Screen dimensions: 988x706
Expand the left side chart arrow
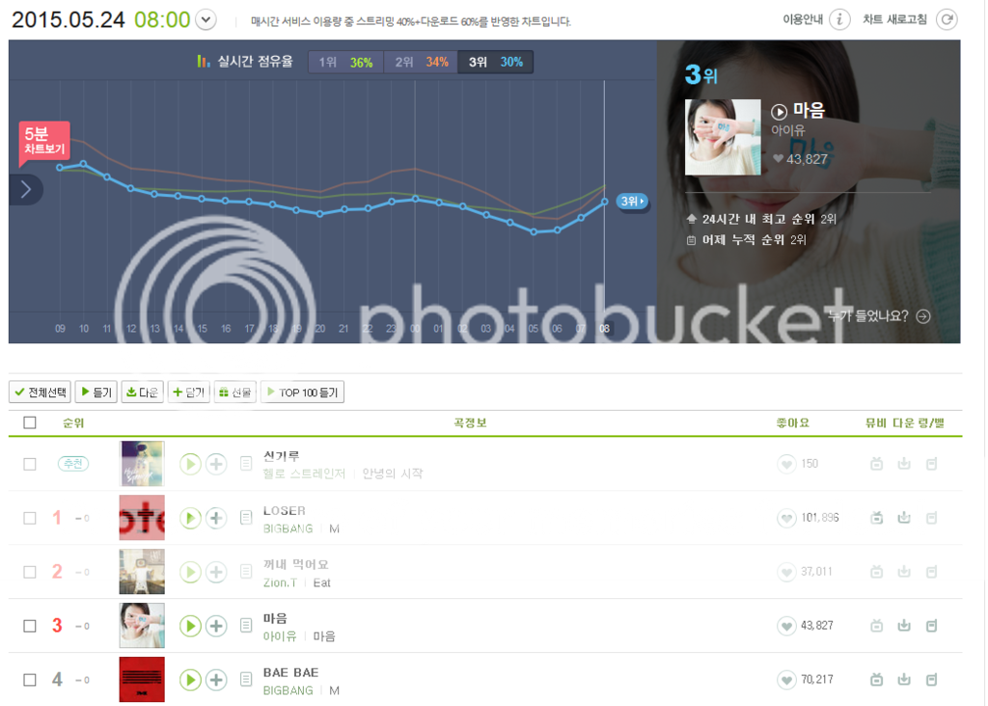point(25,189)
